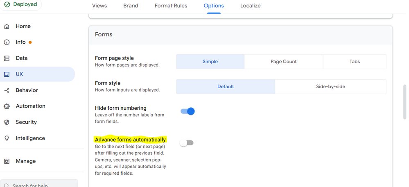
Task: Select Simple form page style
Action: [x=210, y=62]
